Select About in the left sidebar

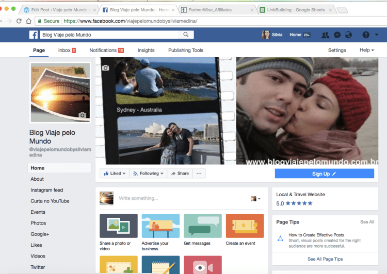click(37, 179)
